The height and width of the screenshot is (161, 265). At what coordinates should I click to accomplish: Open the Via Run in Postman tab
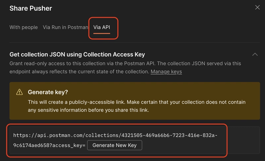click(65, 27)
